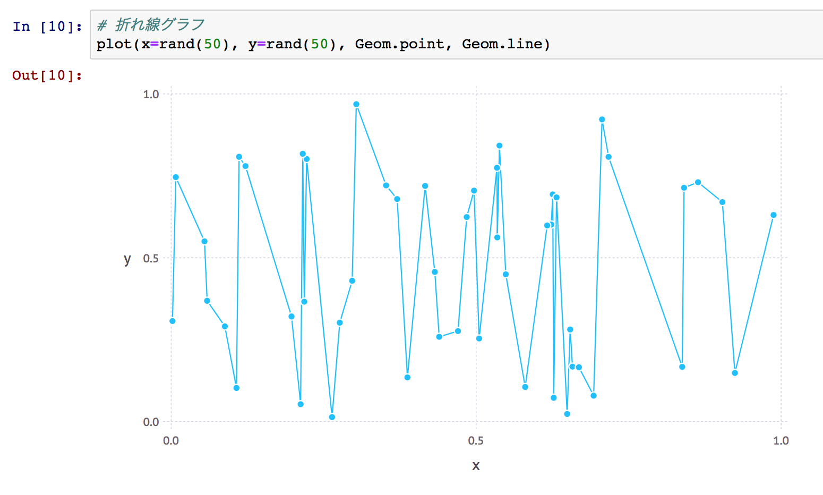Click the 0.5 tick label on y axis
The image size is (823, 495).
151,258
